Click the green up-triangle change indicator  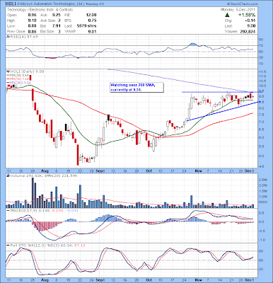(227, 15)
